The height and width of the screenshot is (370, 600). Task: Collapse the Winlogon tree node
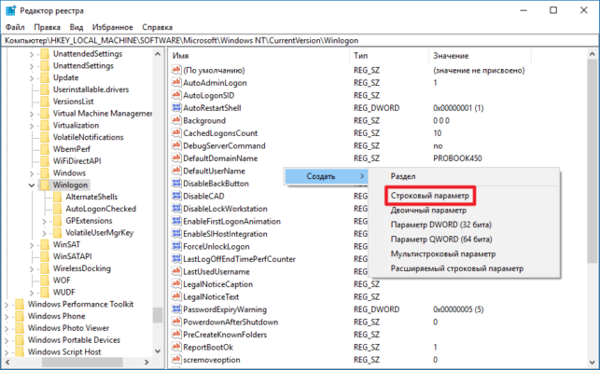coord(32,185)
